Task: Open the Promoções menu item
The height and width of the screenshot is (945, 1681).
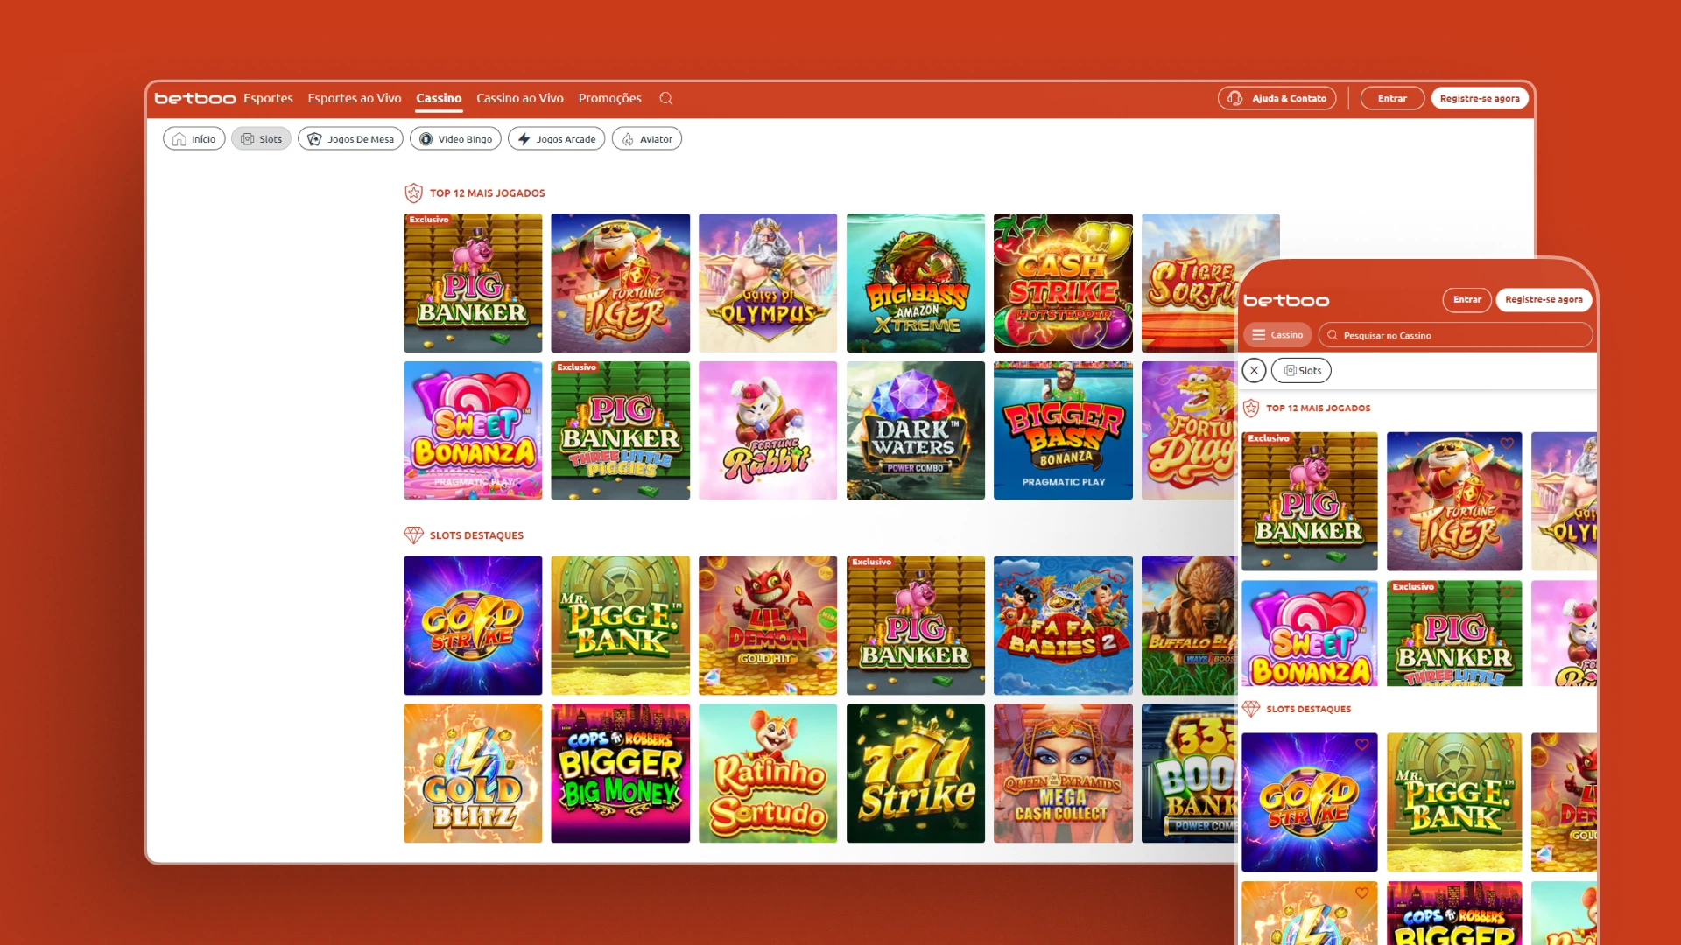Action: pyautogui.click(x=609, y=98)
